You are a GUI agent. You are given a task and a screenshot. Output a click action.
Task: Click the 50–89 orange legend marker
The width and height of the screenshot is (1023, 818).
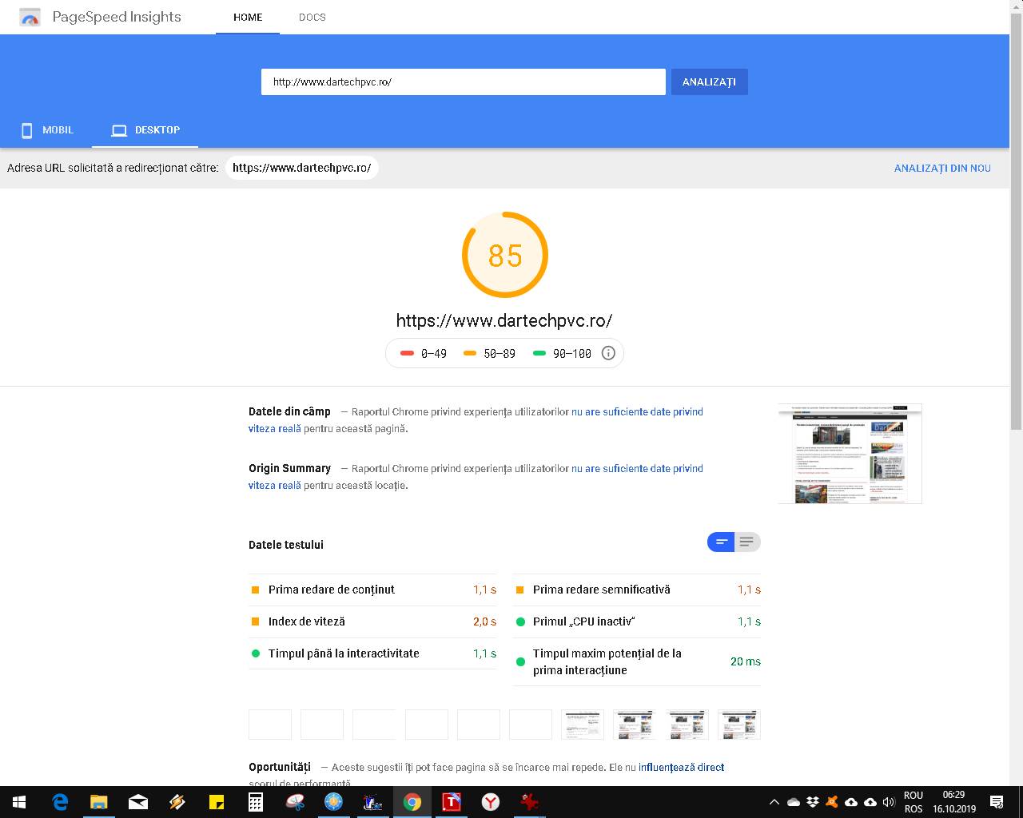pos(470,353)
